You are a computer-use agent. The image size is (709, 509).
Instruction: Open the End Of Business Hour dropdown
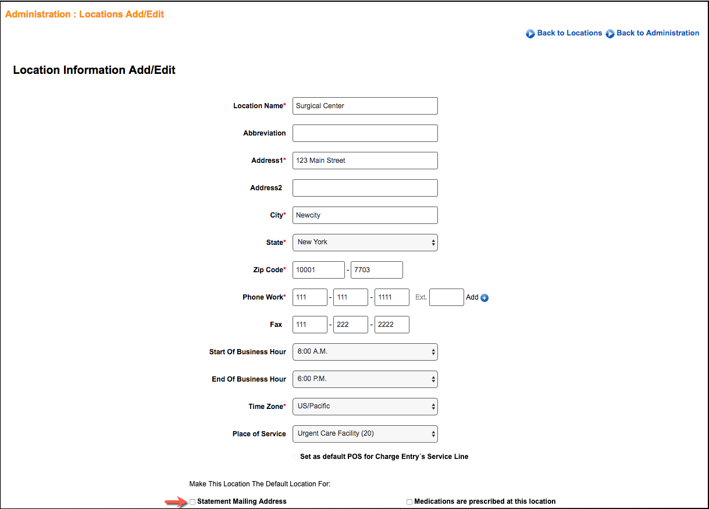tap(365, 379)
